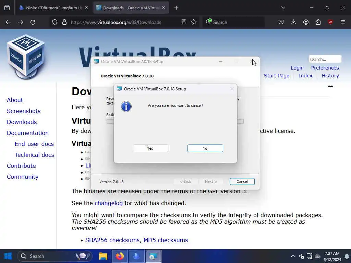Close the cancel confirmation dialog with X
Image resolution: width=351 pixels, height=263 pixels.
[232, 89]
